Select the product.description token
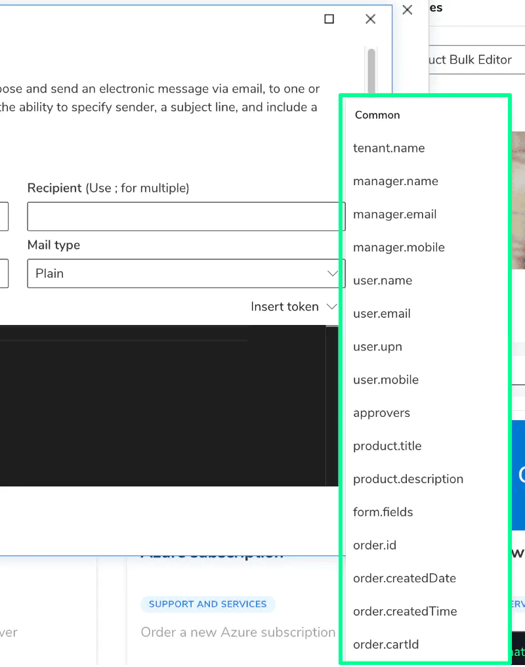The width and height of the screenshot is (525, 667). tap(408, 479)
